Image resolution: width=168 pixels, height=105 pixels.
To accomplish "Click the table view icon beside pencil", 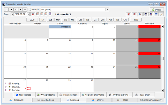I will pos(156,14).
